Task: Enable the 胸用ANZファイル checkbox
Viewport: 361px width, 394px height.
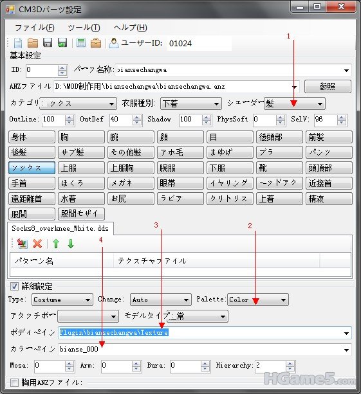Action: pyautogui.click(x=14, y=382)
